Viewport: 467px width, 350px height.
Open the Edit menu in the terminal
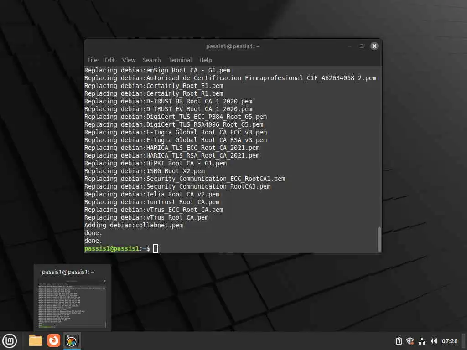[x=109, y=60]
